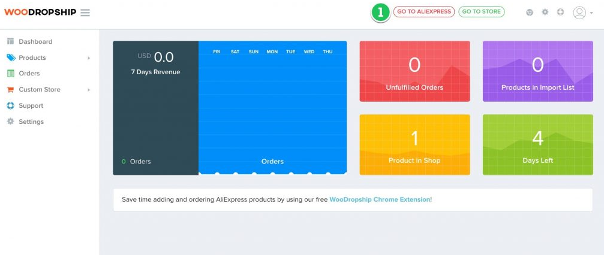Expand the user account dropdown arrow
604x255 pixels.
(x=591, y=13)
